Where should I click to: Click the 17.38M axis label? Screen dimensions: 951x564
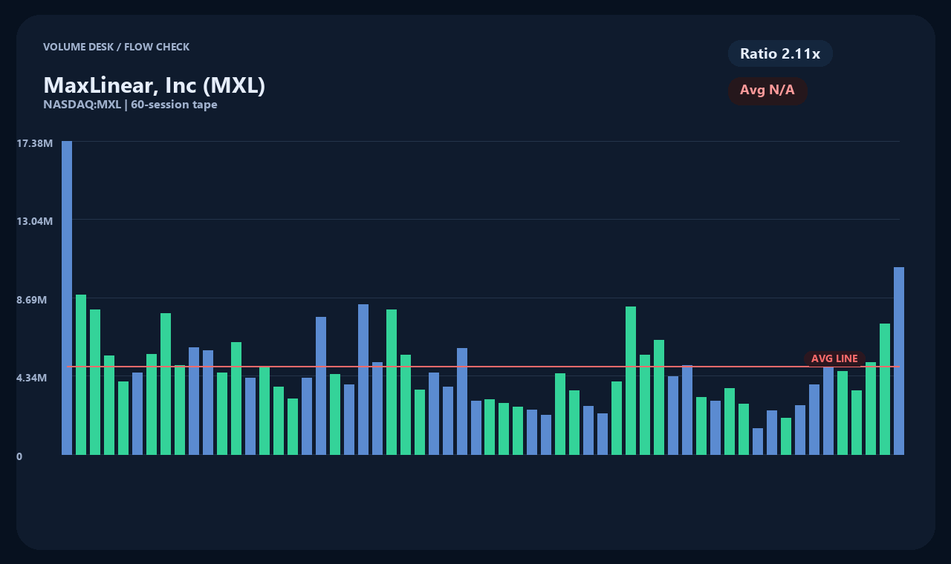(34, 142)
